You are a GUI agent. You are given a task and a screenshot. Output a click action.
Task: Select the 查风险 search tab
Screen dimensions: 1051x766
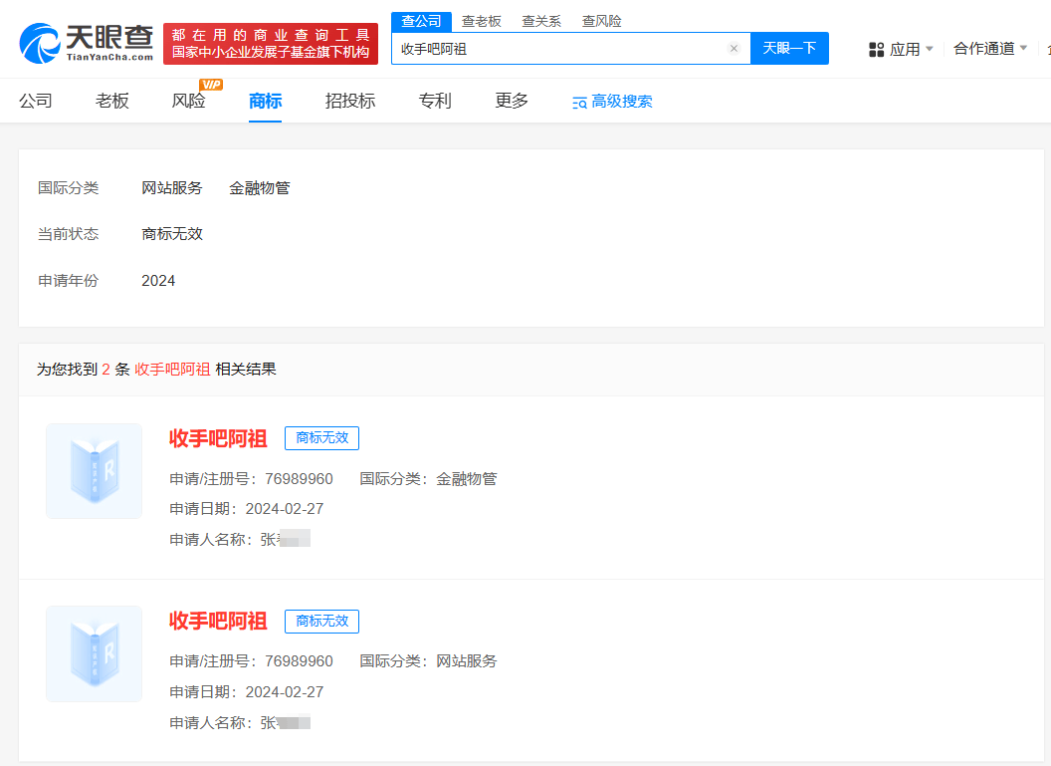point(601,21)
